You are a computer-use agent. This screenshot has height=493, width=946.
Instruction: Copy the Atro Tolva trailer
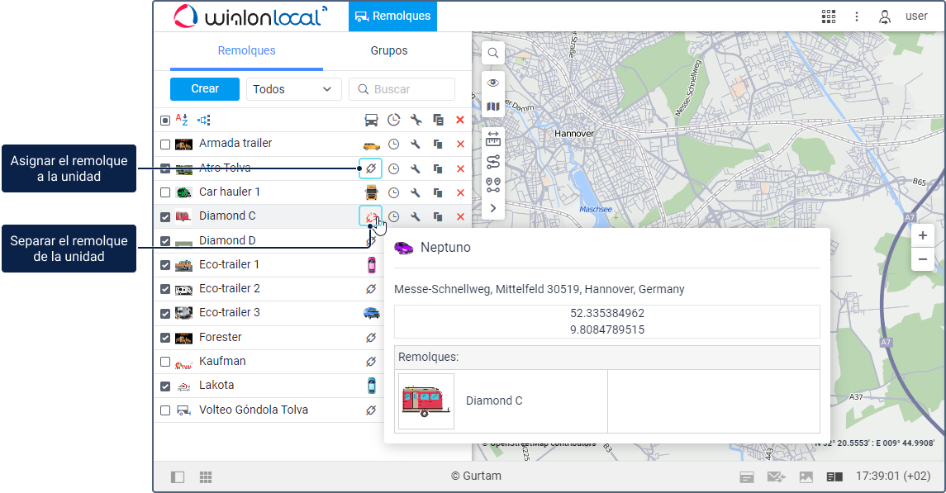438,168
